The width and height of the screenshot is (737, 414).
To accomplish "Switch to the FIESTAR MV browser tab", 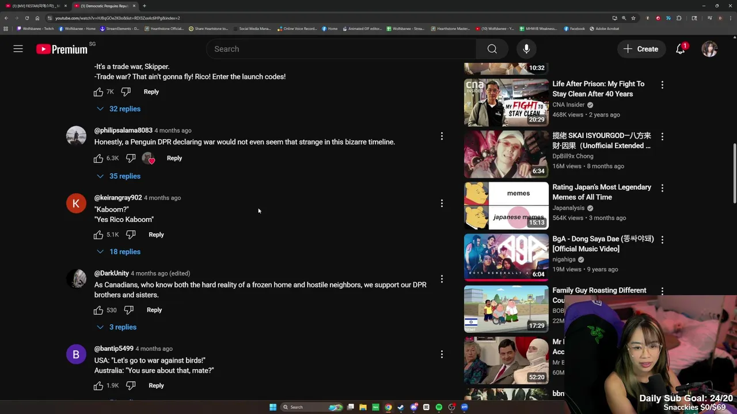I will 35,6.
